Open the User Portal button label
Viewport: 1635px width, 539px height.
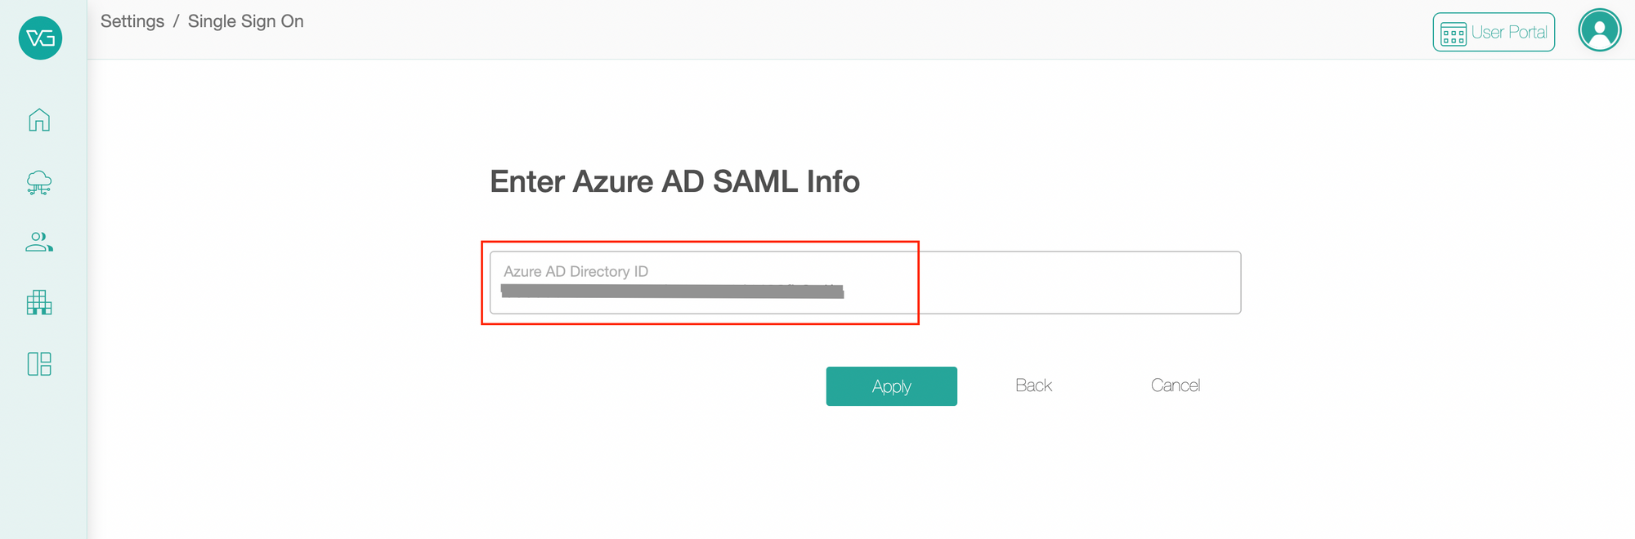tap(1509, 33)
